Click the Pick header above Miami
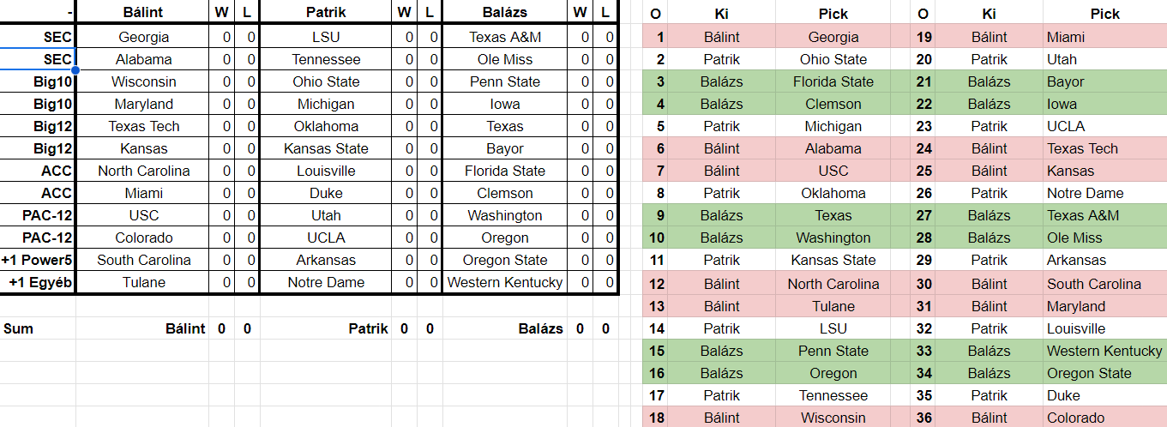This screenshot has width=1167, height=427. click(x=1104, y=14)
